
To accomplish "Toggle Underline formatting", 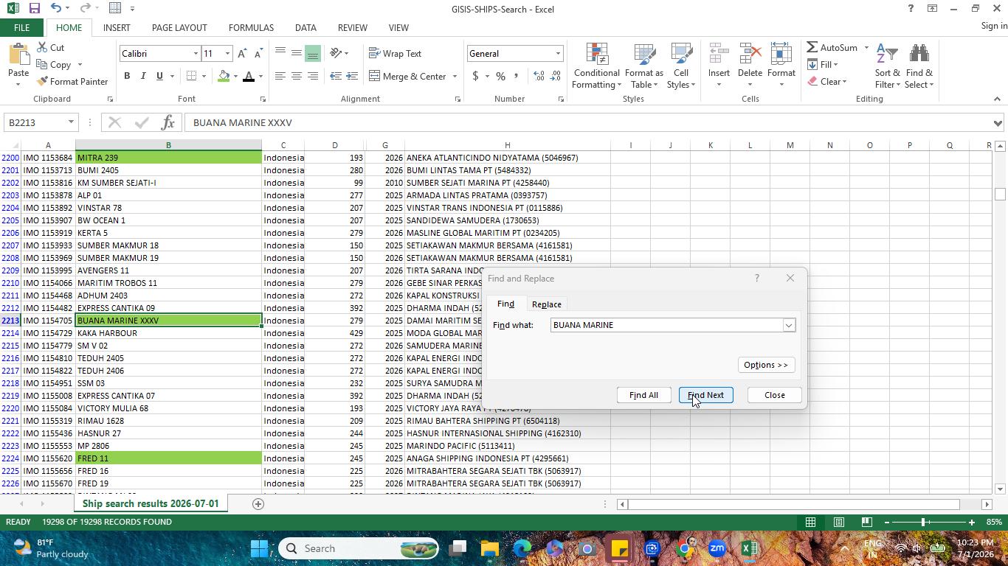I will pos(159,77).
